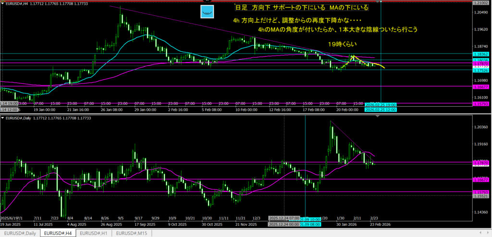Click the 2025.12.24 07:00 date label

pyautogui.click(x=284, y=217)
